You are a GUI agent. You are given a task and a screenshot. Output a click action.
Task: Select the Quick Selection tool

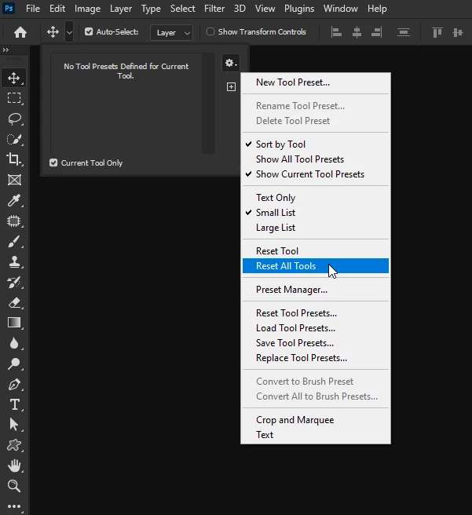14,139
